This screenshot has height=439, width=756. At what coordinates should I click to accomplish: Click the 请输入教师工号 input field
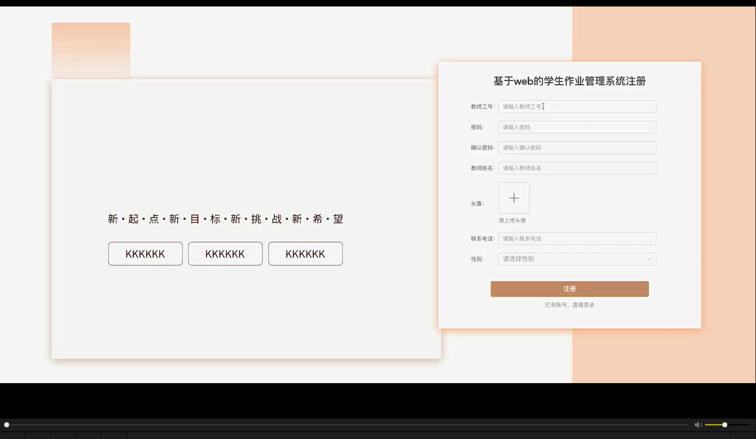[x=577, y=106]
